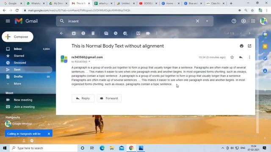
Task: Mark the email as unread
Action: (106, 33)
